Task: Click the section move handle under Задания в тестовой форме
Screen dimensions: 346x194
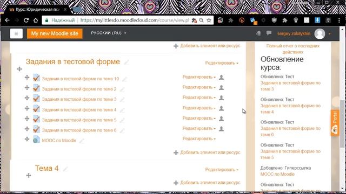Action: tap(19, 69)
